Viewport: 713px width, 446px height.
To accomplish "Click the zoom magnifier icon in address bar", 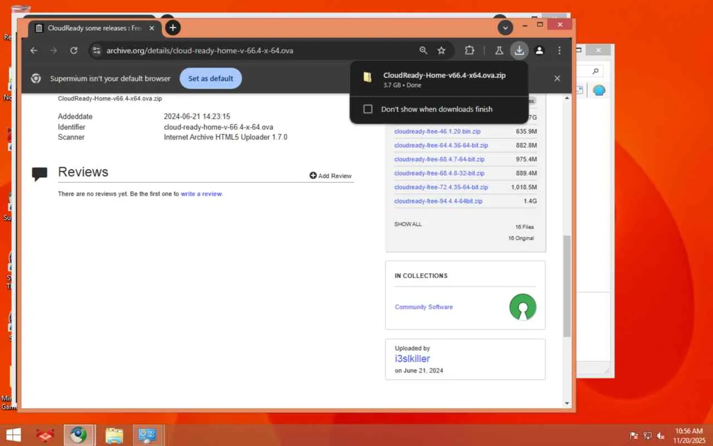I will 423,51.
